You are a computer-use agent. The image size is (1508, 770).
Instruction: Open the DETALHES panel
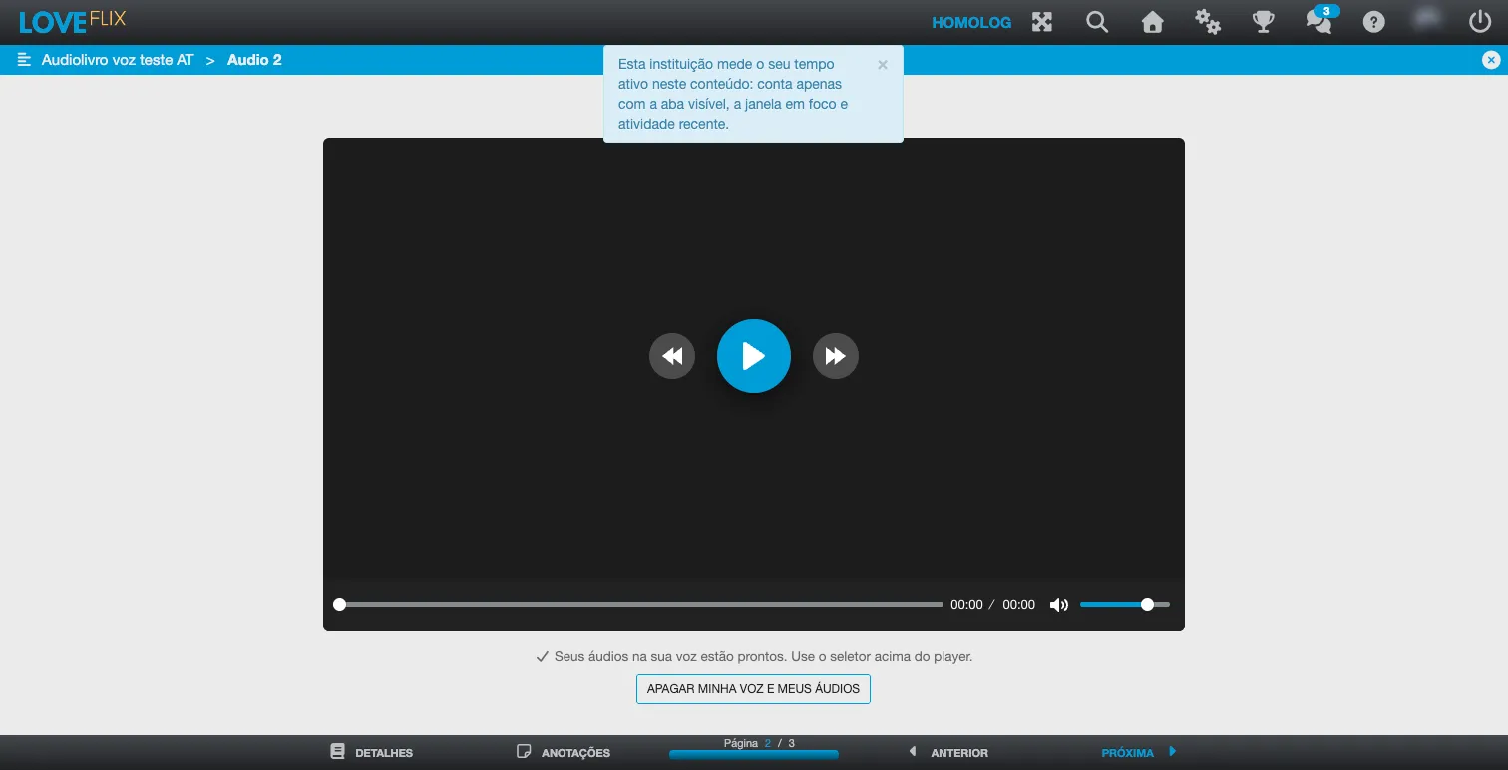372,752
